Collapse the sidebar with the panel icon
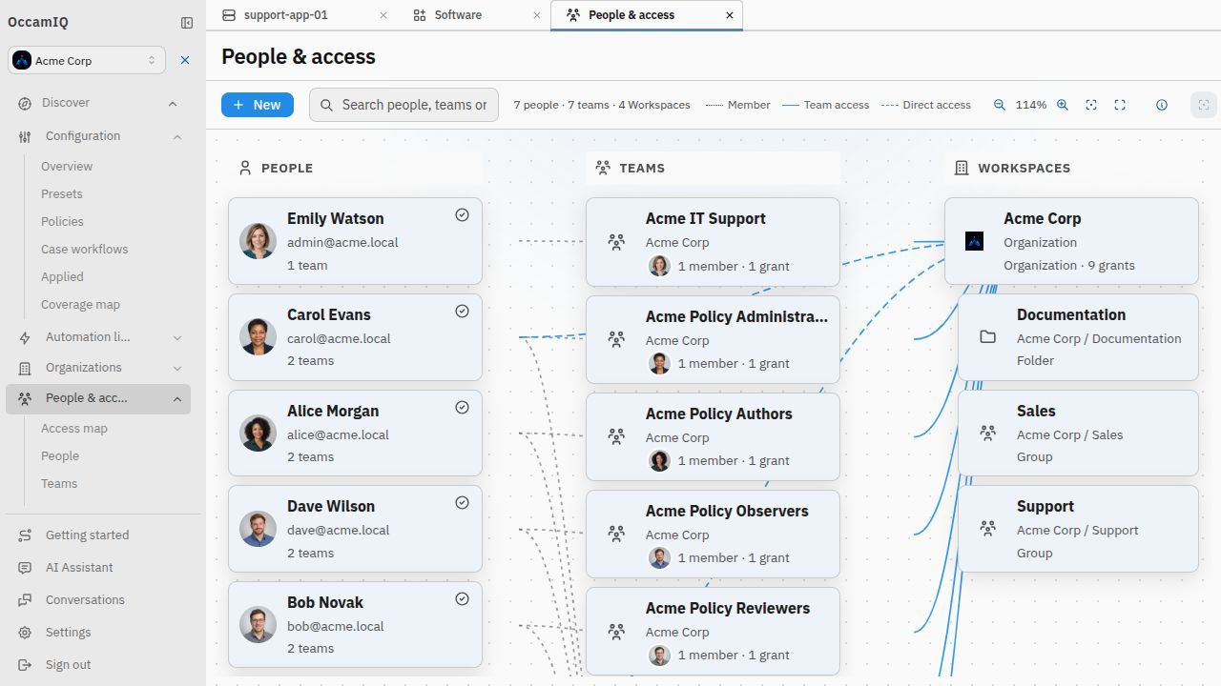 (187, 23)
